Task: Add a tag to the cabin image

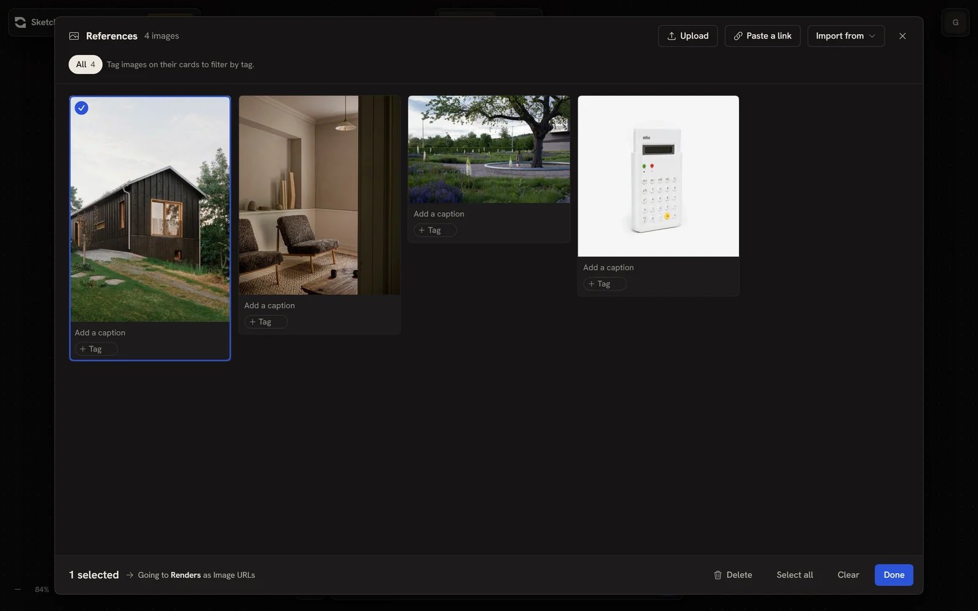Action: click(x=96, y=349)
